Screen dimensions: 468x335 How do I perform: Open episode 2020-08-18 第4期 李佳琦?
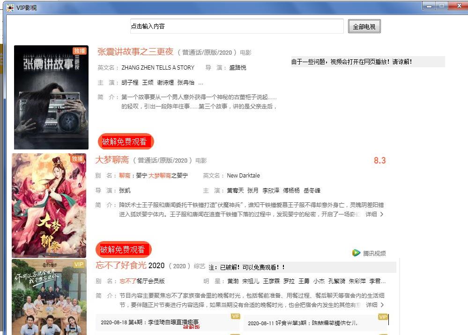pos(168,322)
